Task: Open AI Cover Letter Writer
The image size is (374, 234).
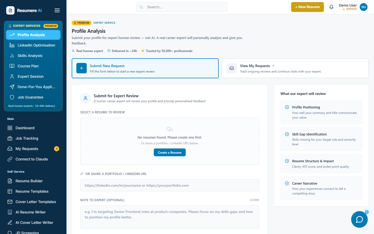Action: [33, 223]
